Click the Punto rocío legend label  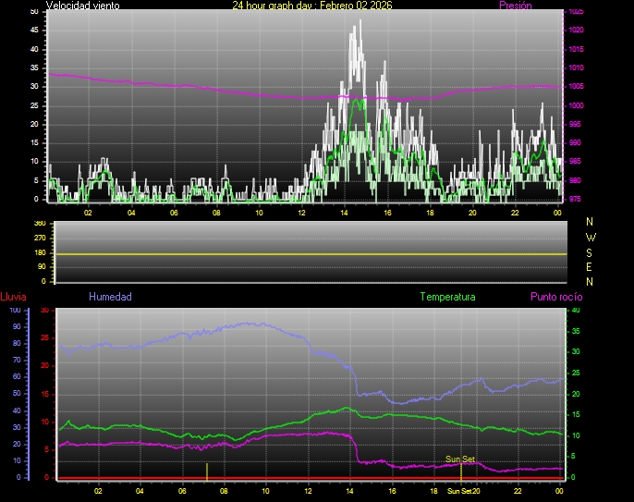click(555, 297)
